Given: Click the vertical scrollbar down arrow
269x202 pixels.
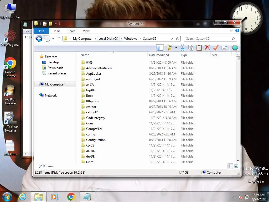Looking at the screenshot, I should point(238,161).
